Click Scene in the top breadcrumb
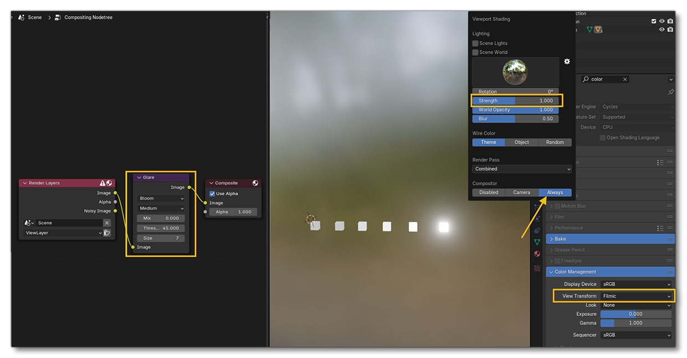687x358 pixels. pyautogui.click(x=33, y=17)
